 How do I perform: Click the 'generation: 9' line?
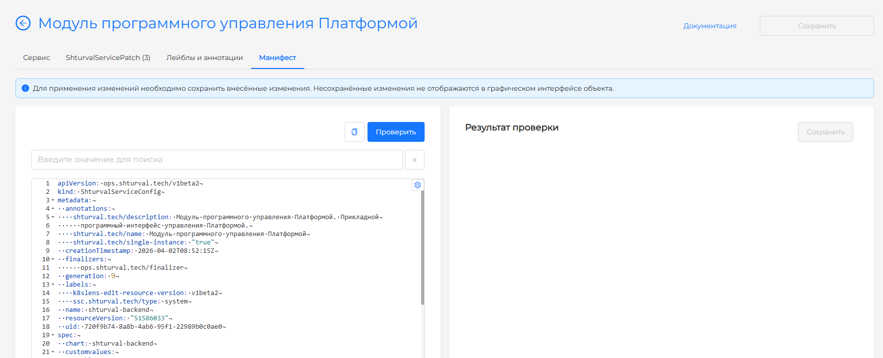tap(88, 276)
